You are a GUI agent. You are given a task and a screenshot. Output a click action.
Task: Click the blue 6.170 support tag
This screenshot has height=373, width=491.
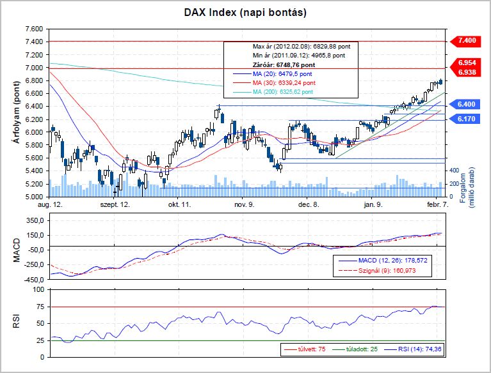click(x=465, y=119)
